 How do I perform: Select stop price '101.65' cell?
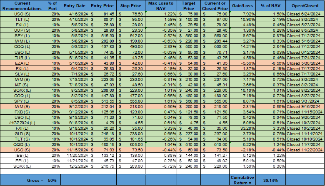(x=131, y=139)
